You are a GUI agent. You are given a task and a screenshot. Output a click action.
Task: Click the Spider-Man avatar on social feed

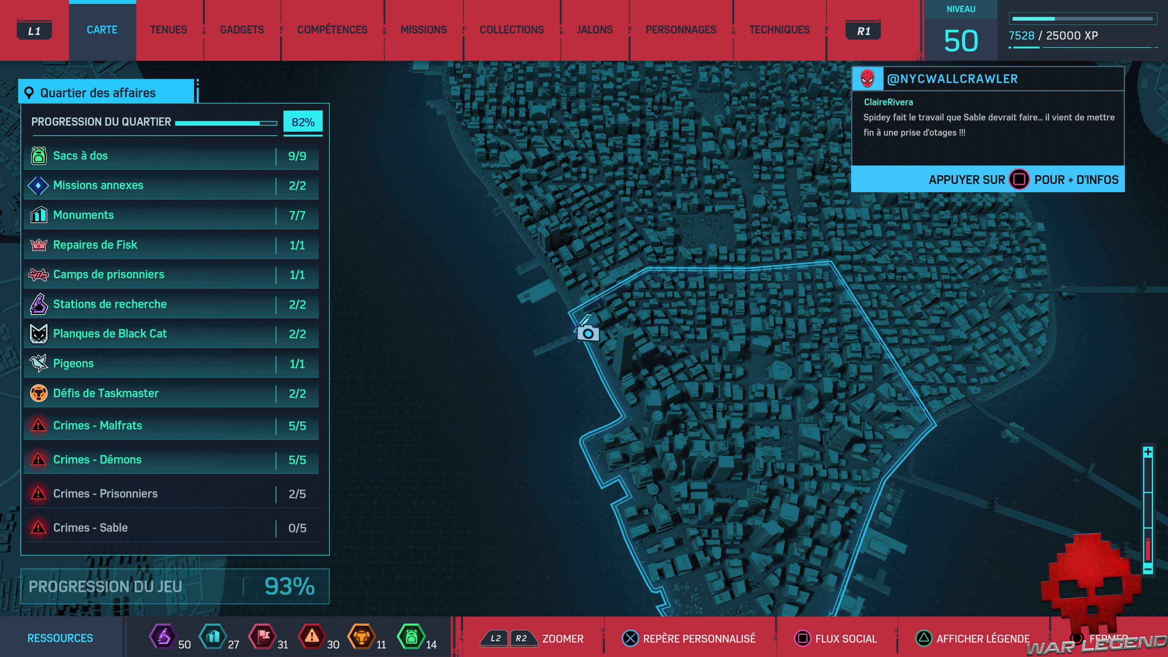(867, 79)
